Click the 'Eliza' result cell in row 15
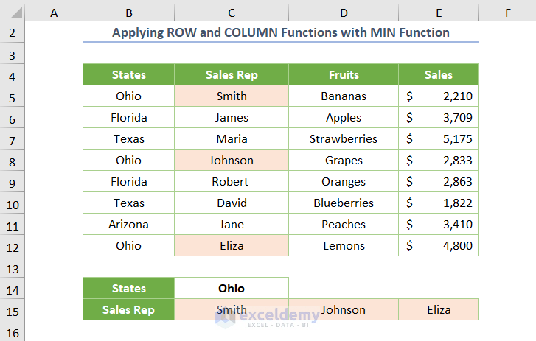 click(x=439, y=310)
